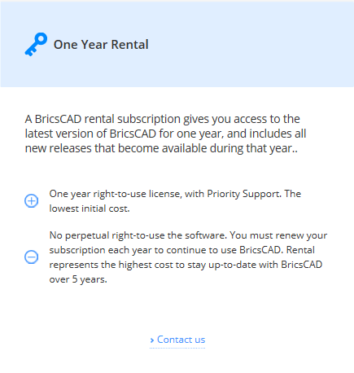
Task: Click the 'subscription each year' text line
Action: [x=181, y=250]
